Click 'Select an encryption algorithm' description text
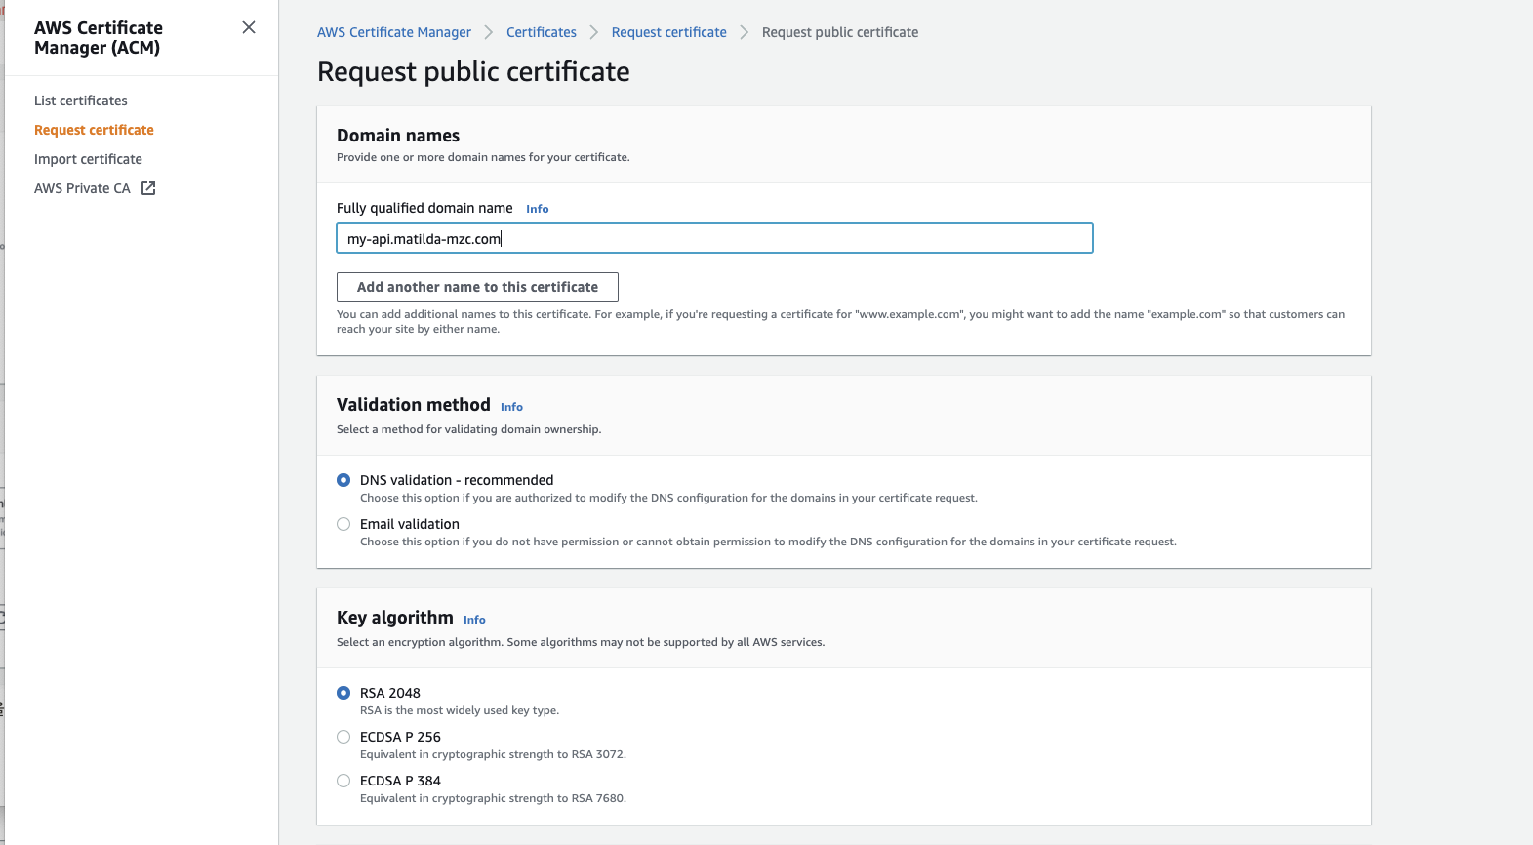This screenshot has width=1533, height=845. (581, 642)
